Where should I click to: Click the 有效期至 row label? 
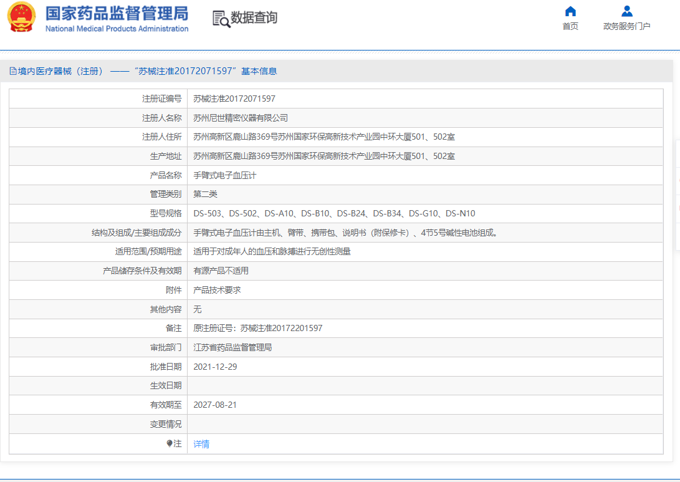point(166,405)
